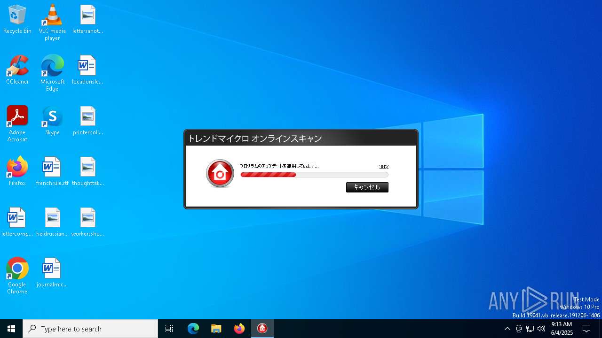Open the volume speaker tray icon

[541, 329]
